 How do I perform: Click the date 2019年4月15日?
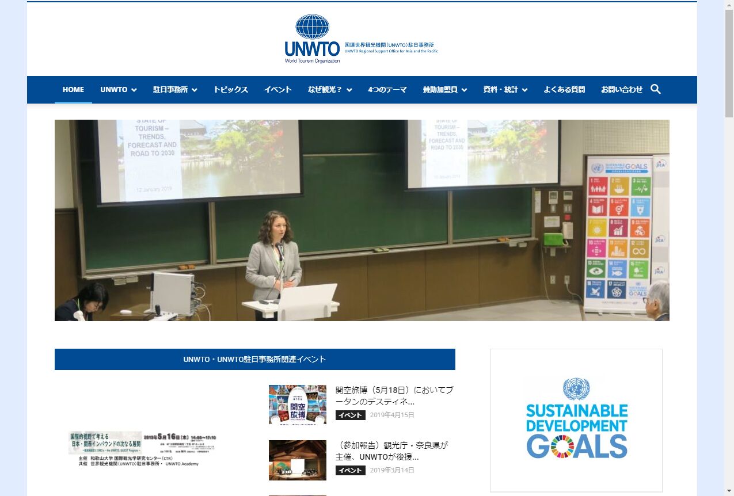tap(392, 415)
